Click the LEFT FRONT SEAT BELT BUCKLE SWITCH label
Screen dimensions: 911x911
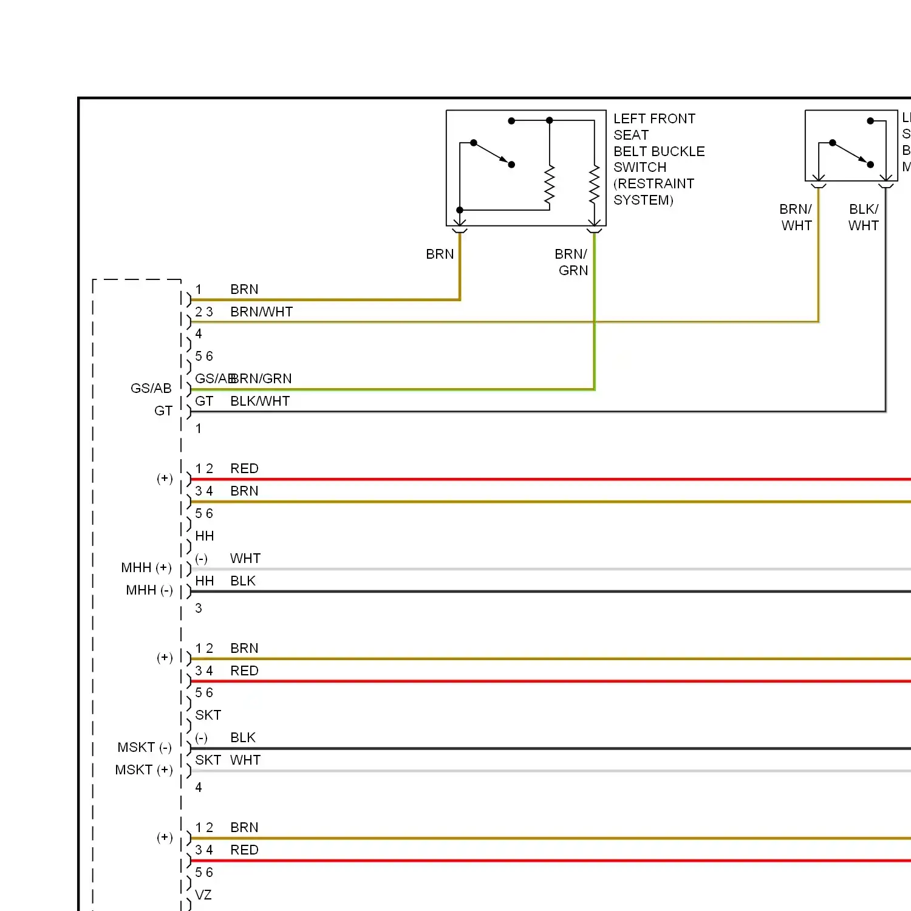click(x=659, y=159)
